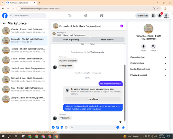Open Suly's conversation
Image resolution: width=173 pixels, height=139 pixels.
click(24, 89)
